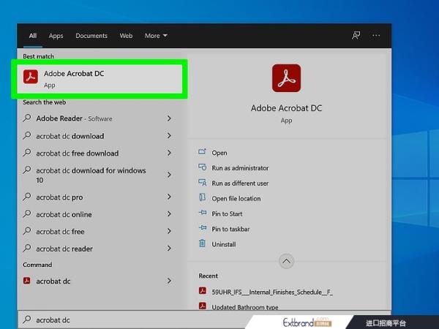439x329 pixels.
Task: Click the magnifier icon beside acrobat dc reader
Action: [27, 248]
